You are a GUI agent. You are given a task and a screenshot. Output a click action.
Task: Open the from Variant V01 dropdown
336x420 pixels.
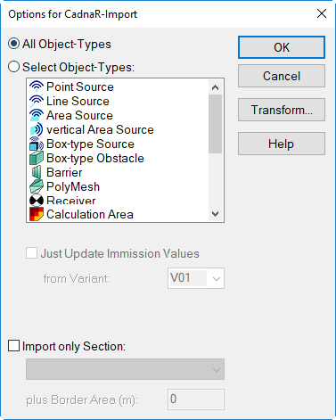pos(196,278)
